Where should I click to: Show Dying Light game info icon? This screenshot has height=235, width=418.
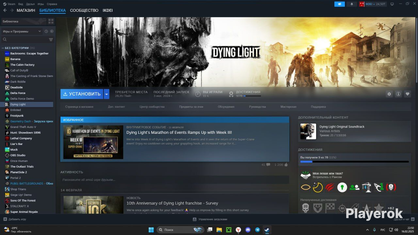click(398, 94)
